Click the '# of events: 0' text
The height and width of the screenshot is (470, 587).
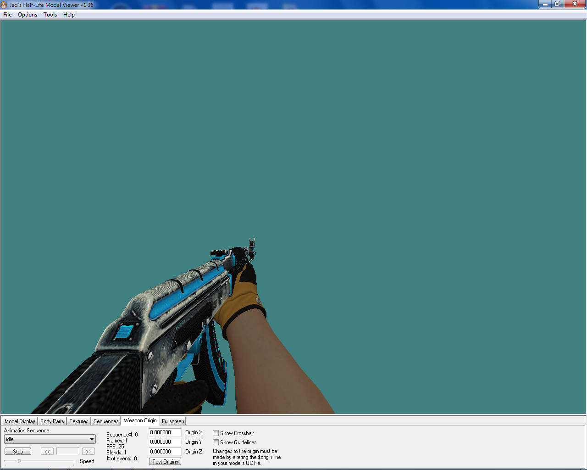(122, 459)
